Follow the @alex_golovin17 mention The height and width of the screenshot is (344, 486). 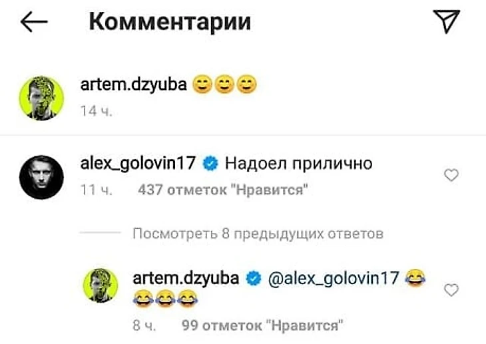pos(333,278)
